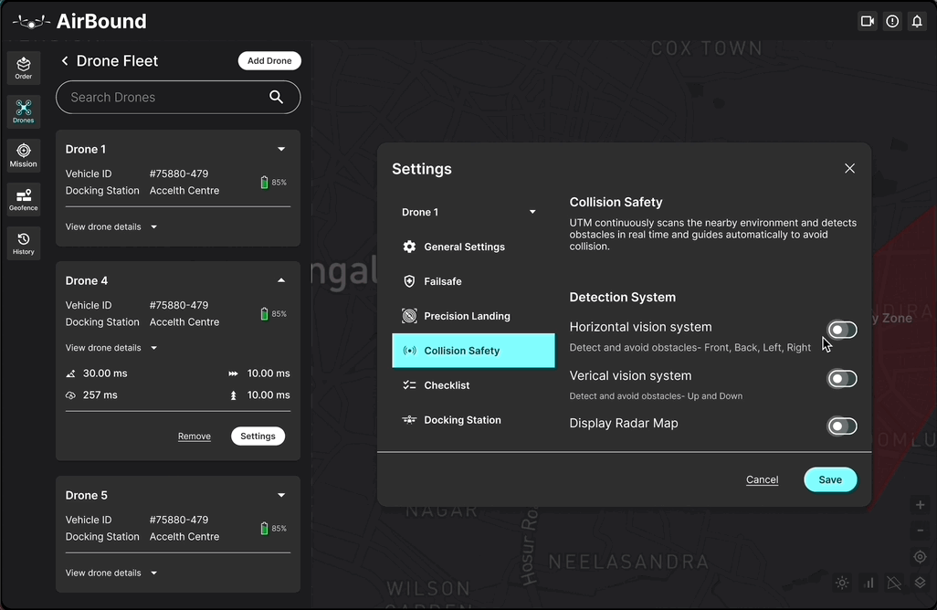Turn on Display Radar Map toggle
The width and height of the screenshot is (937, 610).
[x=842, y=426]
